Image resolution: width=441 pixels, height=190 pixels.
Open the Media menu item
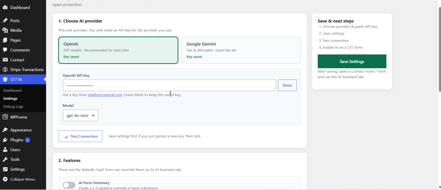(16, 31)
